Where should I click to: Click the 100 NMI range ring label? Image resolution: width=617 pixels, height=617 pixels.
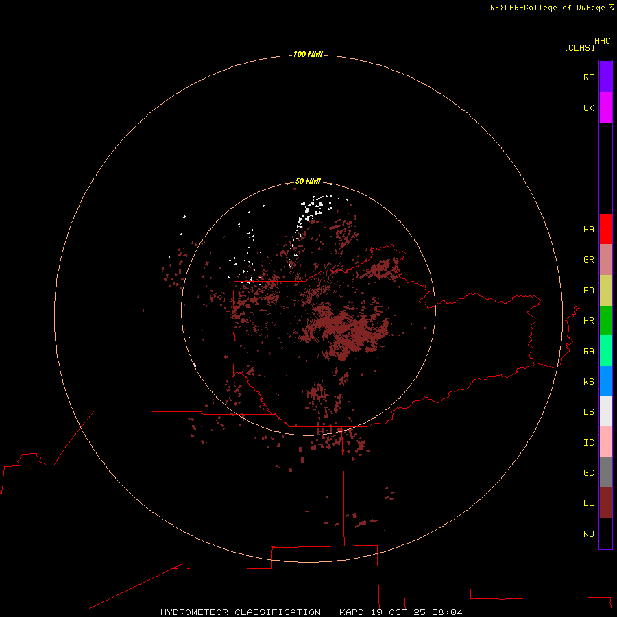point(308,54)
